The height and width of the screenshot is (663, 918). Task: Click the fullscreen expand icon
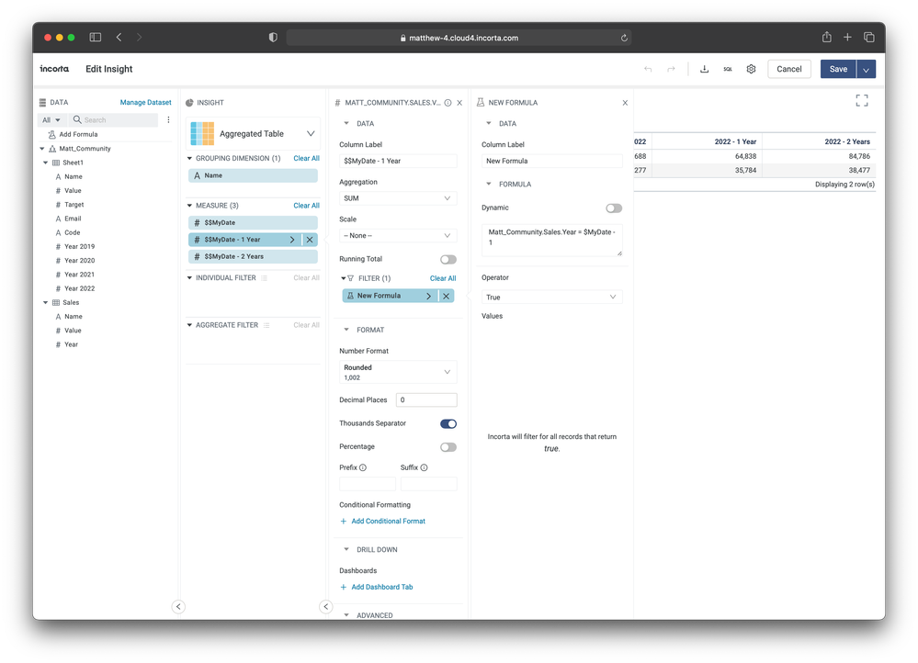click(861, 101)
